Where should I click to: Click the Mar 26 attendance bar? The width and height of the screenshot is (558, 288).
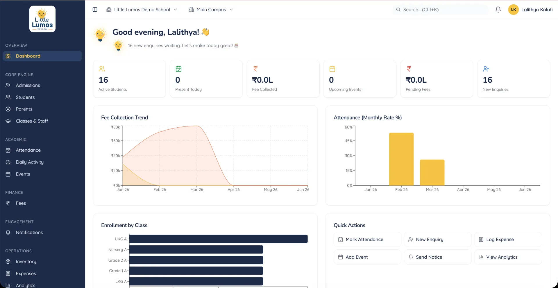point(432,172)
